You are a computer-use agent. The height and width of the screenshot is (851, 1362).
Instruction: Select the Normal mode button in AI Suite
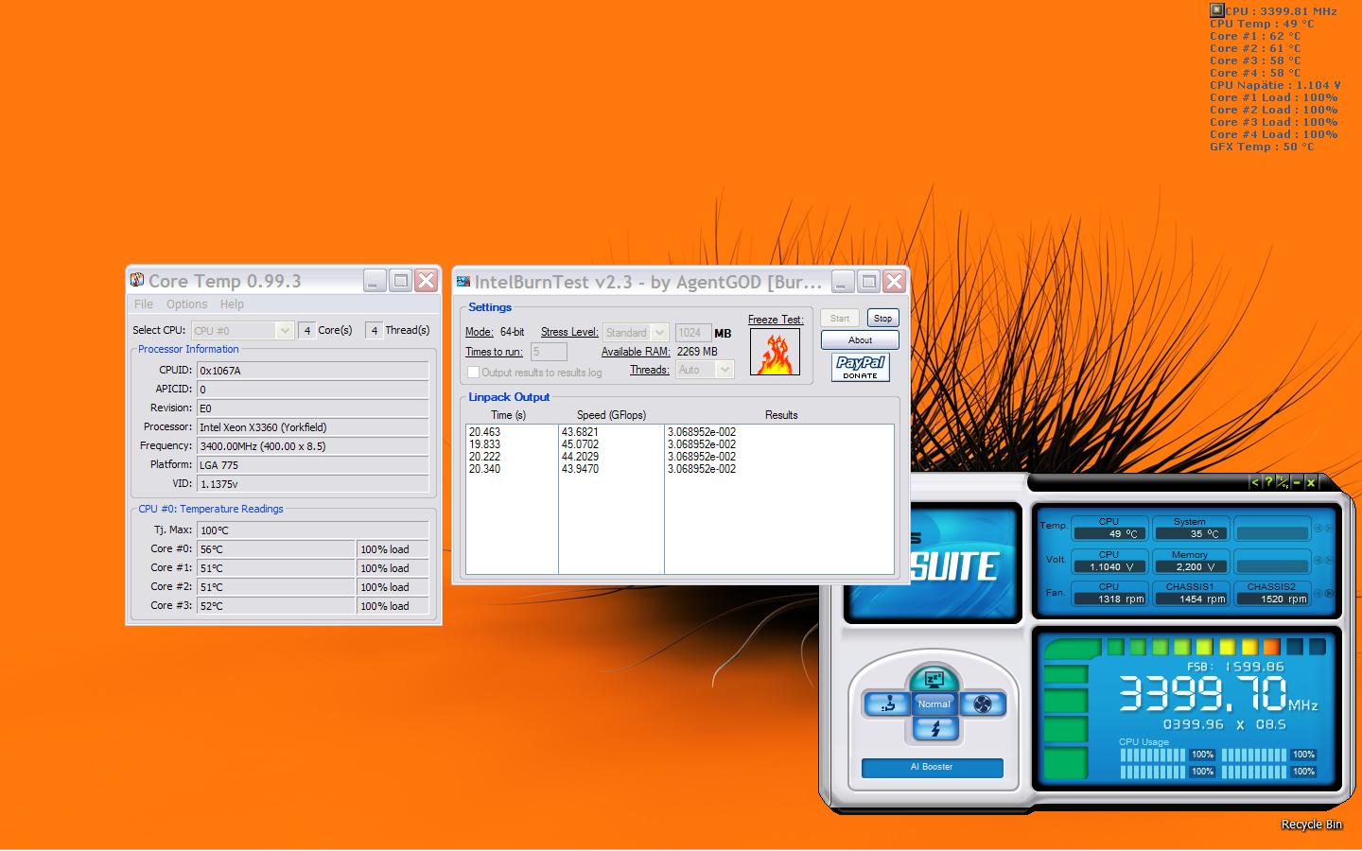pos(934,704)
